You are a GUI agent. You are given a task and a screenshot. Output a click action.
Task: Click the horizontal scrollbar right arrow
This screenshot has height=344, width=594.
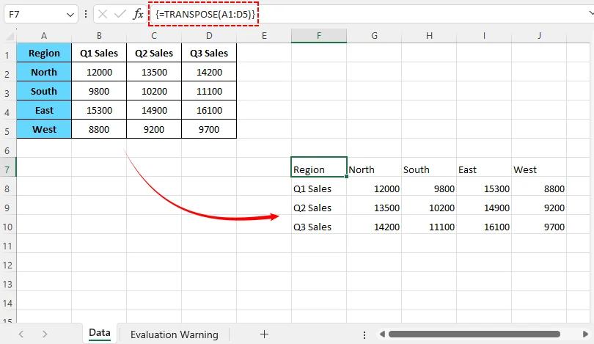pyautogui.click(x=585, y=334)
